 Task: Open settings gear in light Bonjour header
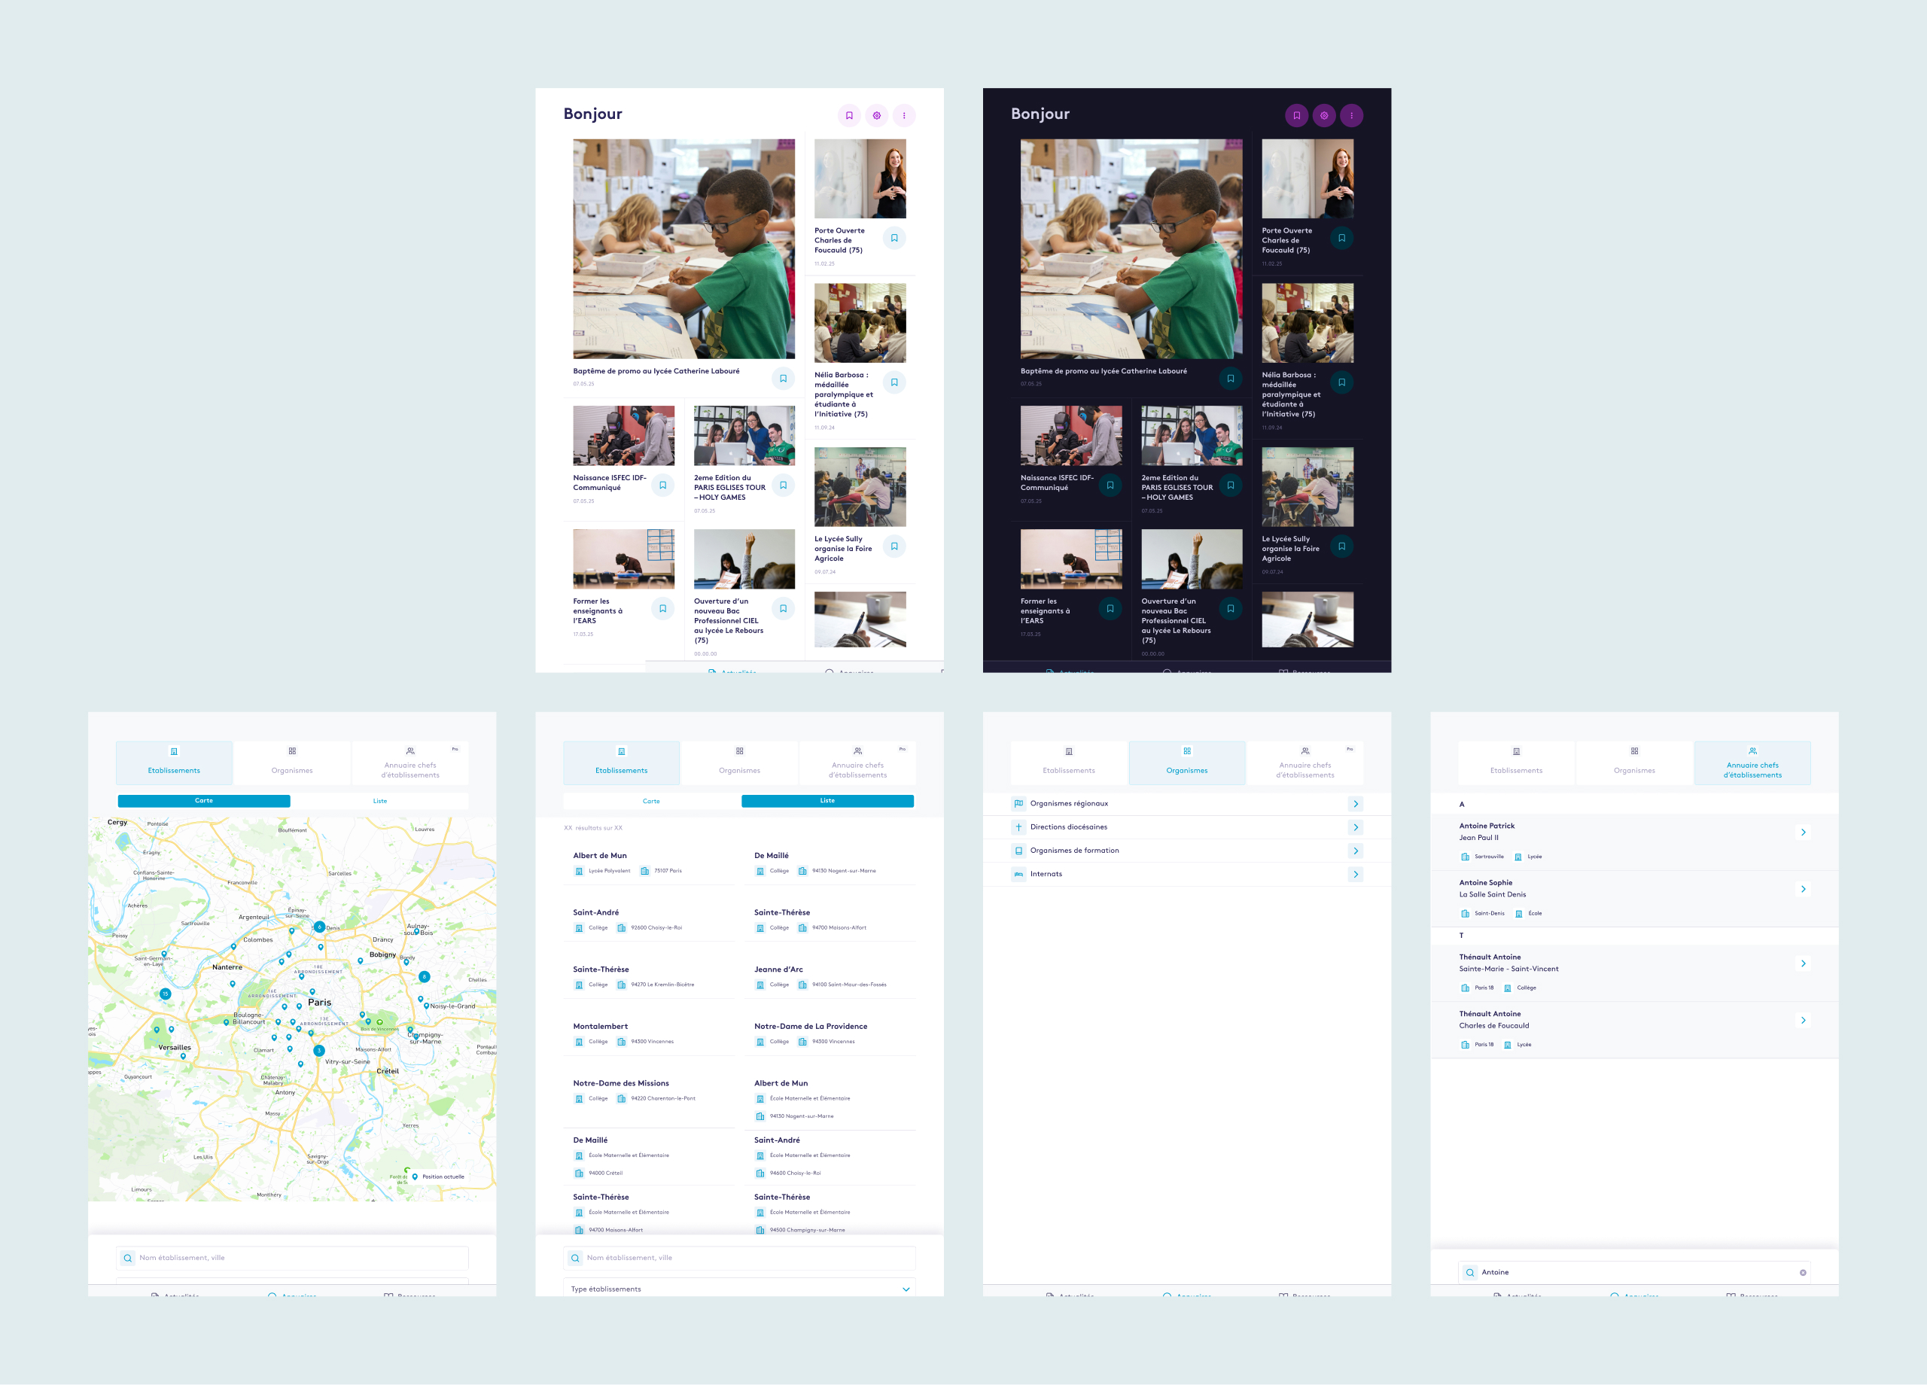pyautogui.click(x=876, y=116)
